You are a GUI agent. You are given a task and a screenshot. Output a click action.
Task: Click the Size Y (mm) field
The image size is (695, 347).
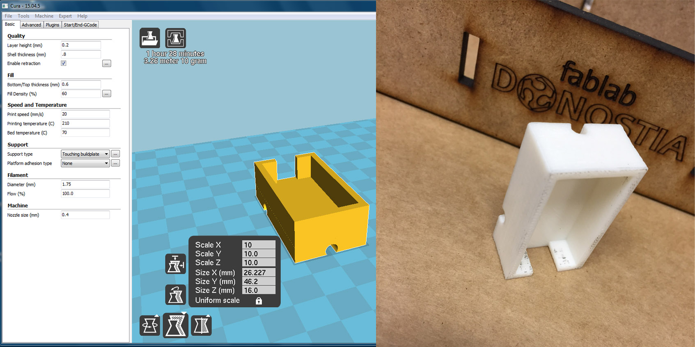click(259, 282)
